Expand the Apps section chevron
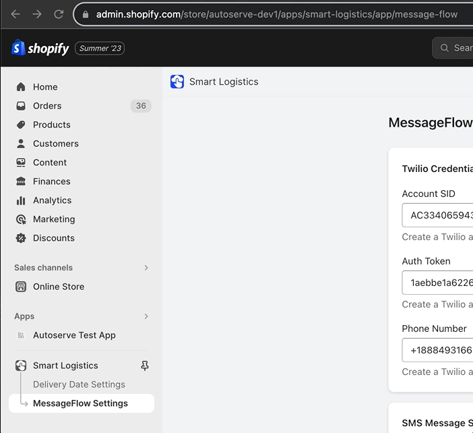Viewport: 473px width, 433px height. click(146, 316)
